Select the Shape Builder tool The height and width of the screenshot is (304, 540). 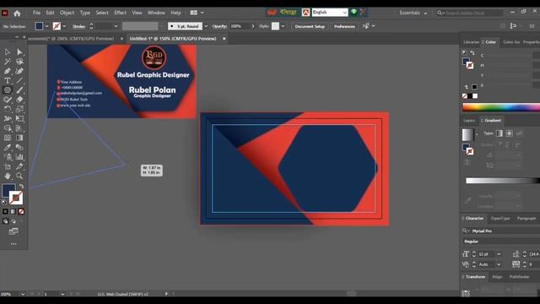8,128
